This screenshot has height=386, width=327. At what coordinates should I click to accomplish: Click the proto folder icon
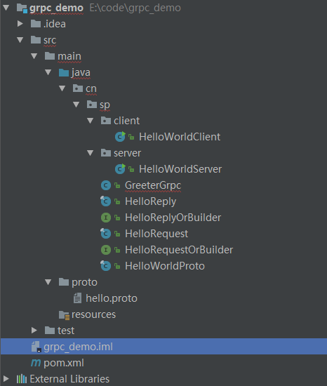pos(64,282)
